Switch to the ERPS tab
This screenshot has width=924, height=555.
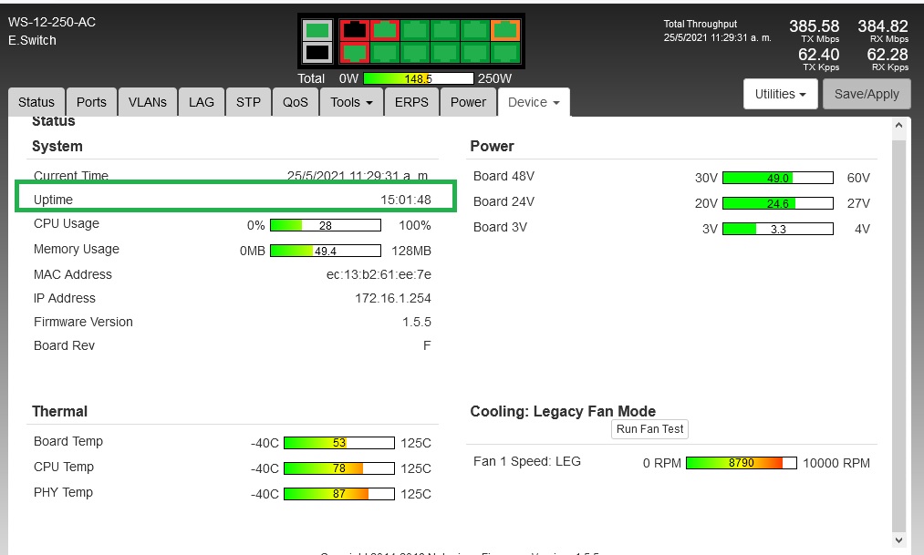pos(411,102)
